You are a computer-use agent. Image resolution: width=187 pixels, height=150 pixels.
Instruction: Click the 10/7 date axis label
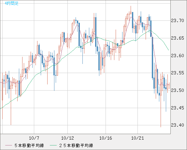point(34,138)
